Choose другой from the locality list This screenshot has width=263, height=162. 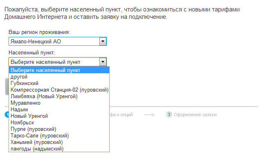coord(59,76)
